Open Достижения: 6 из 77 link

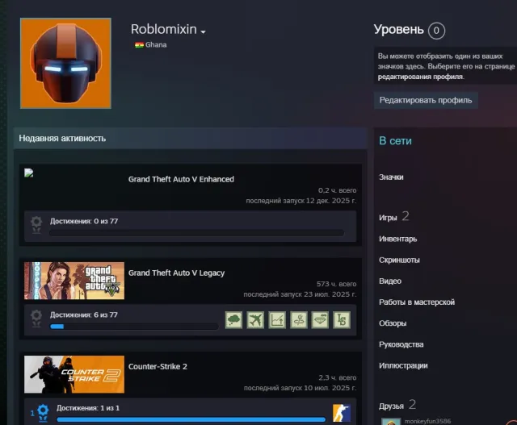[84, 315]
